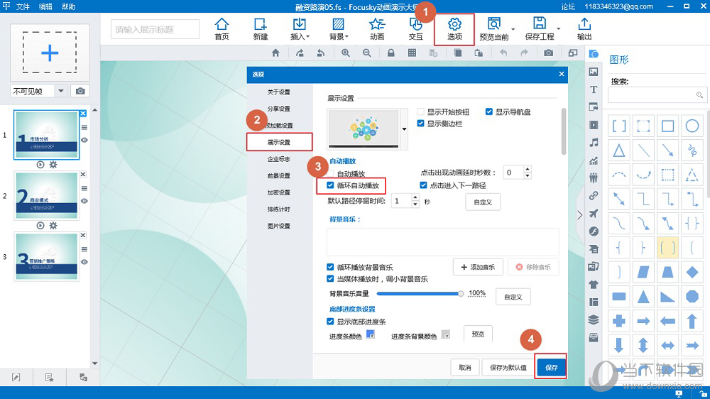Adjust the 背景音乐音量 slider handle
This screenshot has width=710, height=399.
click(461, 293)
